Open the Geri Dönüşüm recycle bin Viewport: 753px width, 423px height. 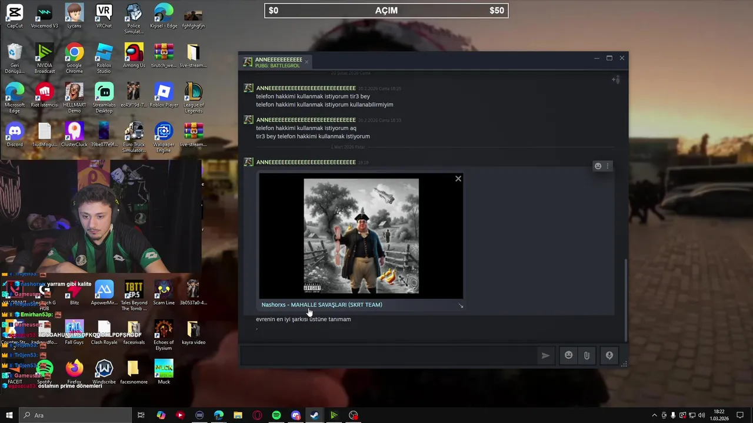pyautogui.click(x=15, y=59)
